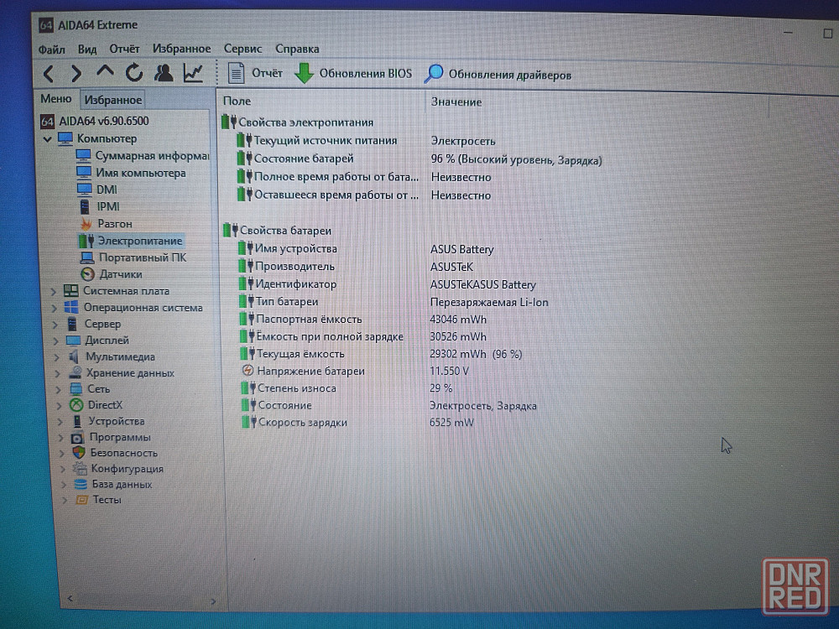The height and width of the screenshot is (629, 839).
Task: Click the Отчёт document icon in toolbar
Action: pyautogui.click(x=236, y=73)
